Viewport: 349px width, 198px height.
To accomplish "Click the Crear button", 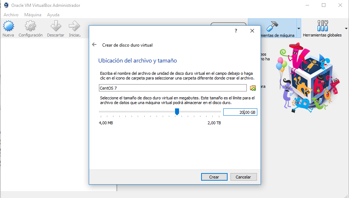I will pyautogui.click(x=214, y=177).
